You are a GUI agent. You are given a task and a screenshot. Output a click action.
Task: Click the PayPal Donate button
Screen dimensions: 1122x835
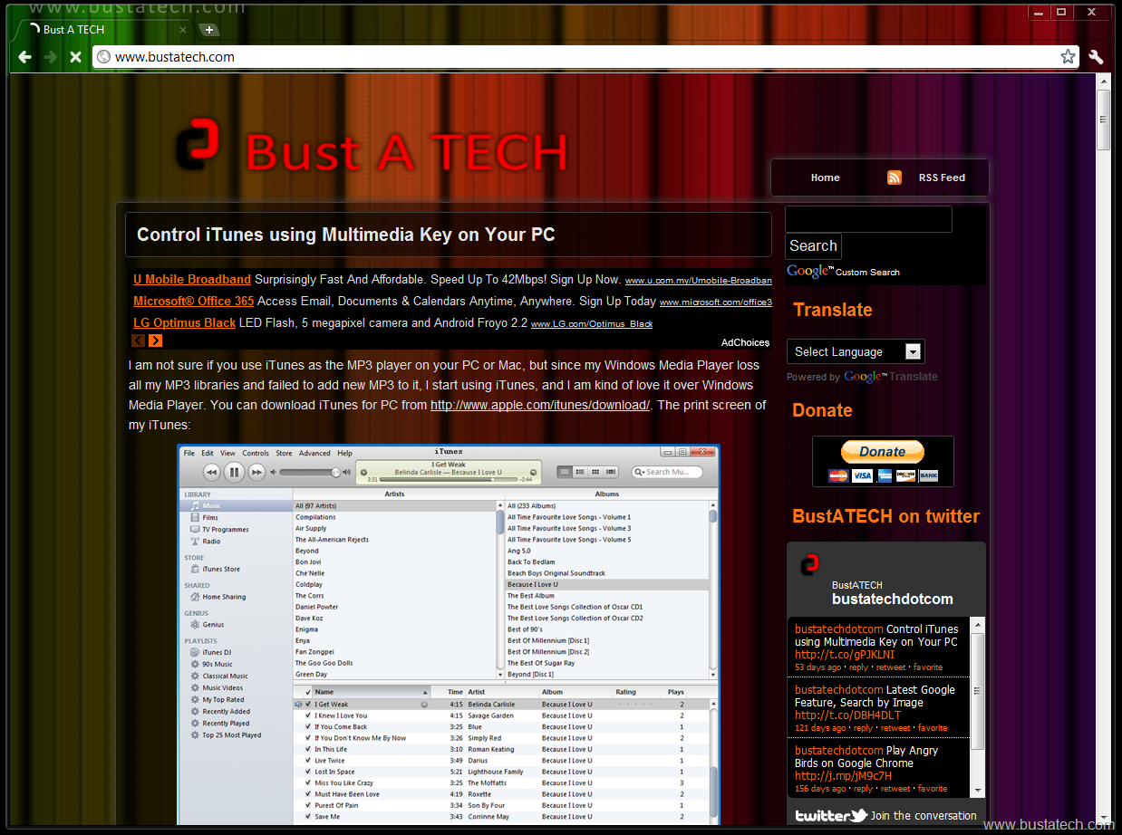pos(883,451)
